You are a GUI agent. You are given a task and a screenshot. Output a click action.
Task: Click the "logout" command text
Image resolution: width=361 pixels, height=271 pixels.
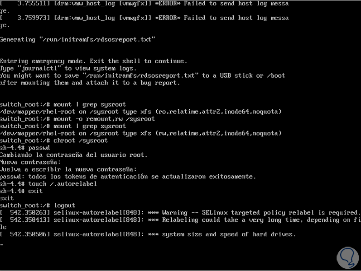tap(64, 205)
